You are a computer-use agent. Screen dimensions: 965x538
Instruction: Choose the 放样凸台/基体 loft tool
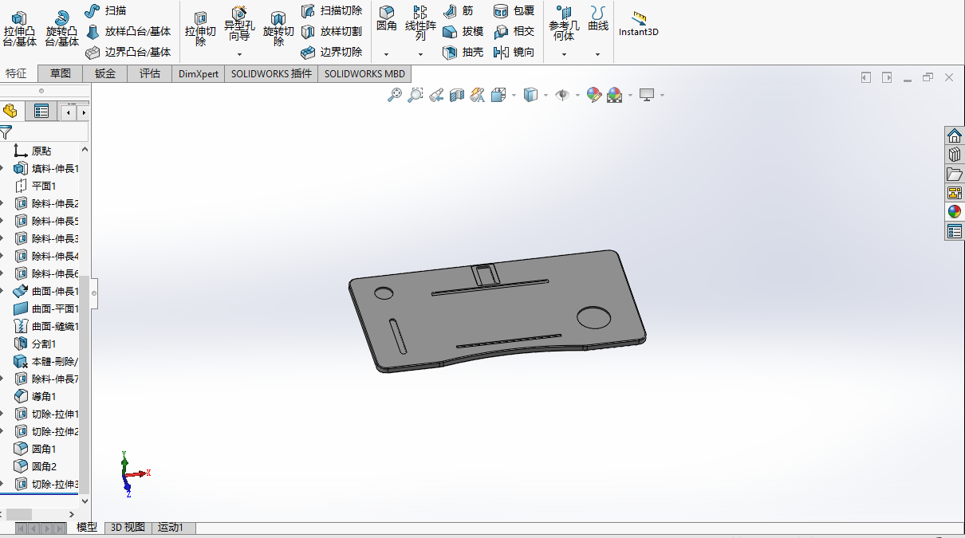coord(128,31)
